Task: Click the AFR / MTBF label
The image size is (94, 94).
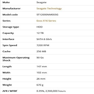Action: pyautogui.click(x=10, y=91)
